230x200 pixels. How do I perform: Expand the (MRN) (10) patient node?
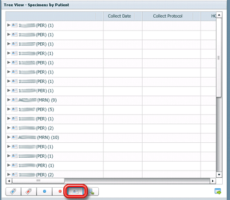point(8,137)
